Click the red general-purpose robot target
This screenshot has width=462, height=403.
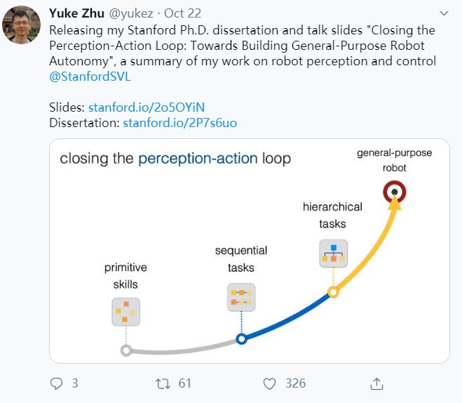pyautogui.click(x=395, y=191)
